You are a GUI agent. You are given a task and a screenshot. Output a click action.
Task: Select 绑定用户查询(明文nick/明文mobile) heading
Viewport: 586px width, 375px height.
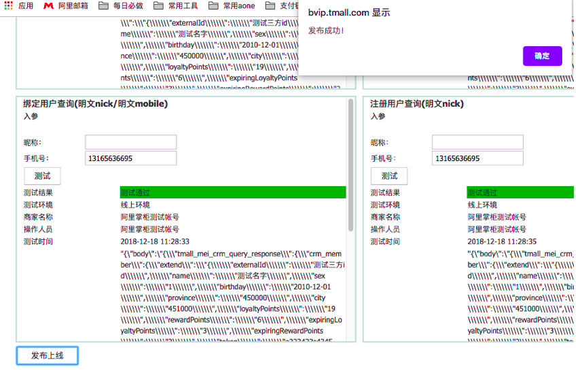coord(96,103)
